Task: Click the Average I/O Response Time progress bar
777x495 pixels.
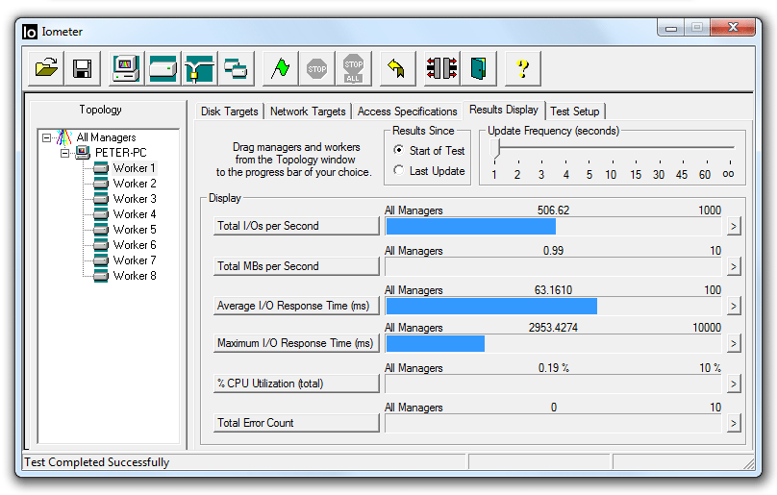Action: point(553,307)
